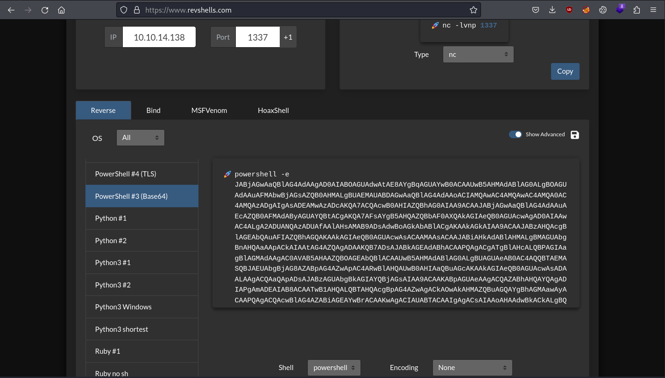
Task: Reload the current page
Action: click(x=45, y=10)
